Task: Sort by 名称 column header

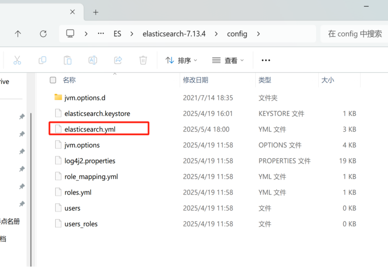Action: click(69, 80)
